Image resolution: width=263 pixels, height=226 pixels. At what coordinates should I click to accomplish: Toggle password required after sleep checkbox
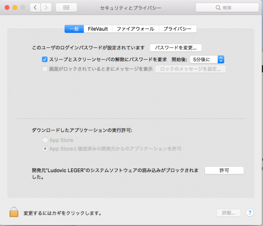tap(45, 59)
